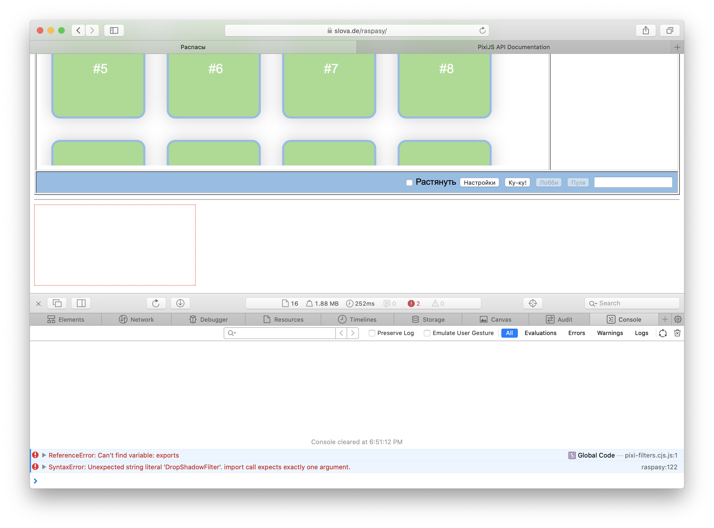This screenshot has width=714, height=528.
Task: Click the green #5 tile
Action: pyautogui.click(x=98, y=86)
